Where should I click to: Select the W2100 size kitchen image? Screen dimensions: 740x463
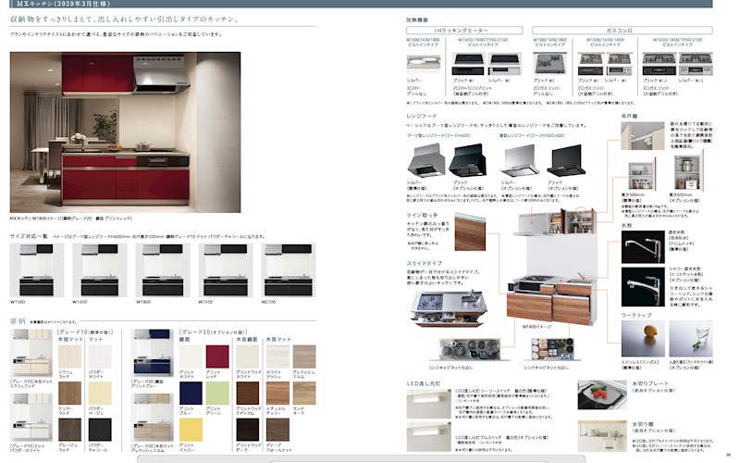tap(289, 270)
